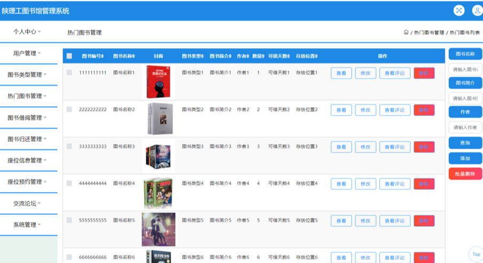
Task: Open 查看评论 for 图书名称2
Action: [x=395, y=110]
